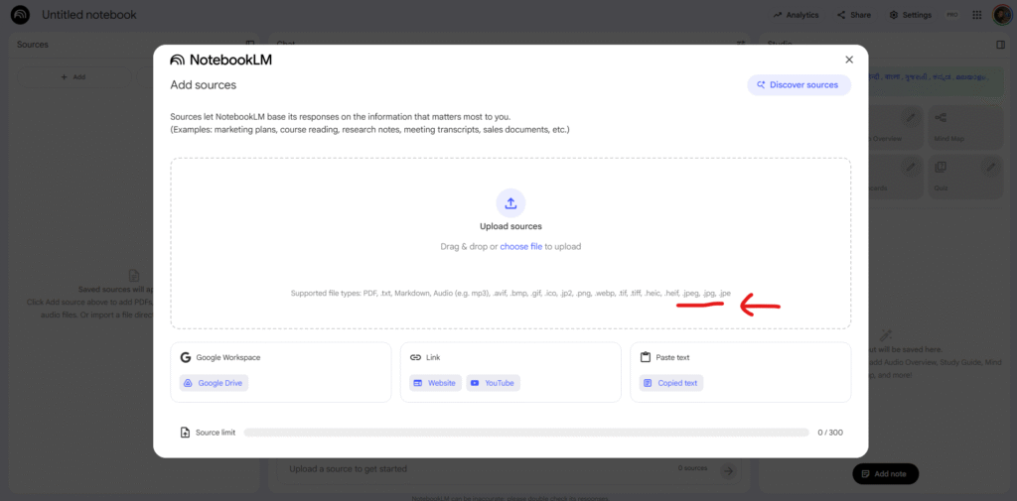This screenshot has width=1017, height=501.
Task: Click the NotebookLM home logo
Action: click(20, 15)
